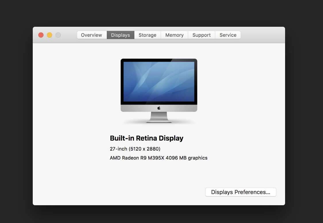Close the window with red button
The height and width of the screenshot is (223, 323).
41,35
